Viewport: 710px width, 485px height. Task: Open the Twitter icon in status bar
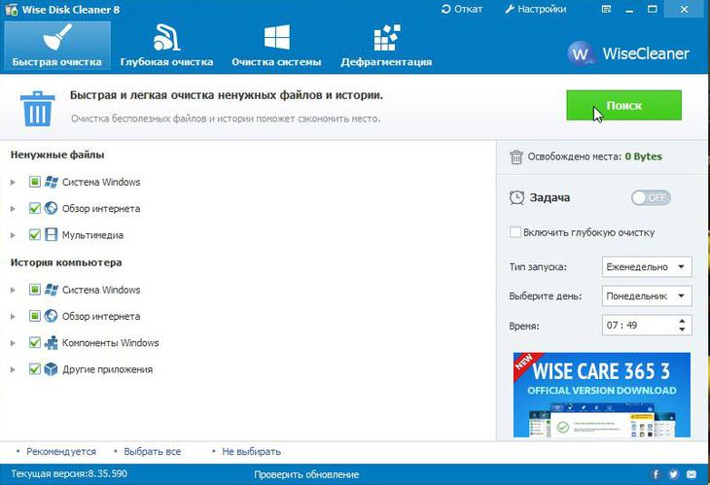[x=673, y=474]
